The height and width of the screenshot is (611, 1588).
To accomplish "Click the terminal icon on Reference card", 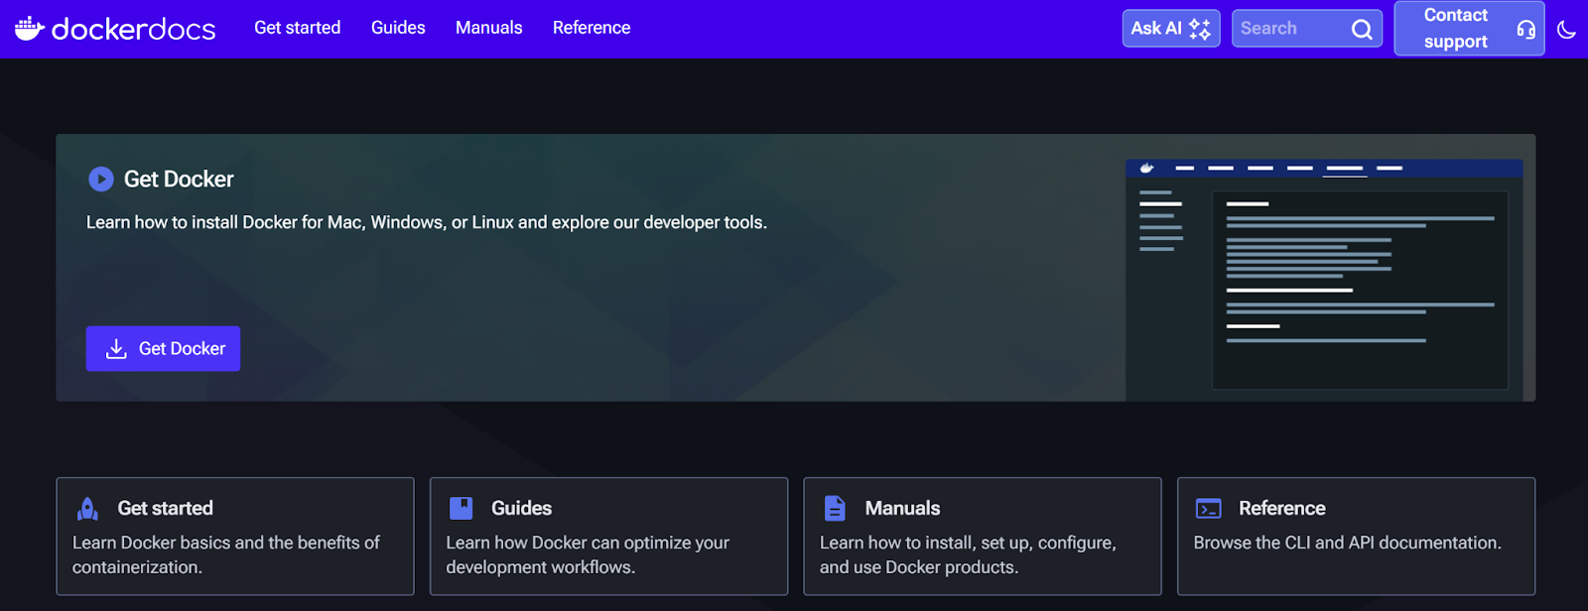I will pyautogui.click(x=1209, y=509).
